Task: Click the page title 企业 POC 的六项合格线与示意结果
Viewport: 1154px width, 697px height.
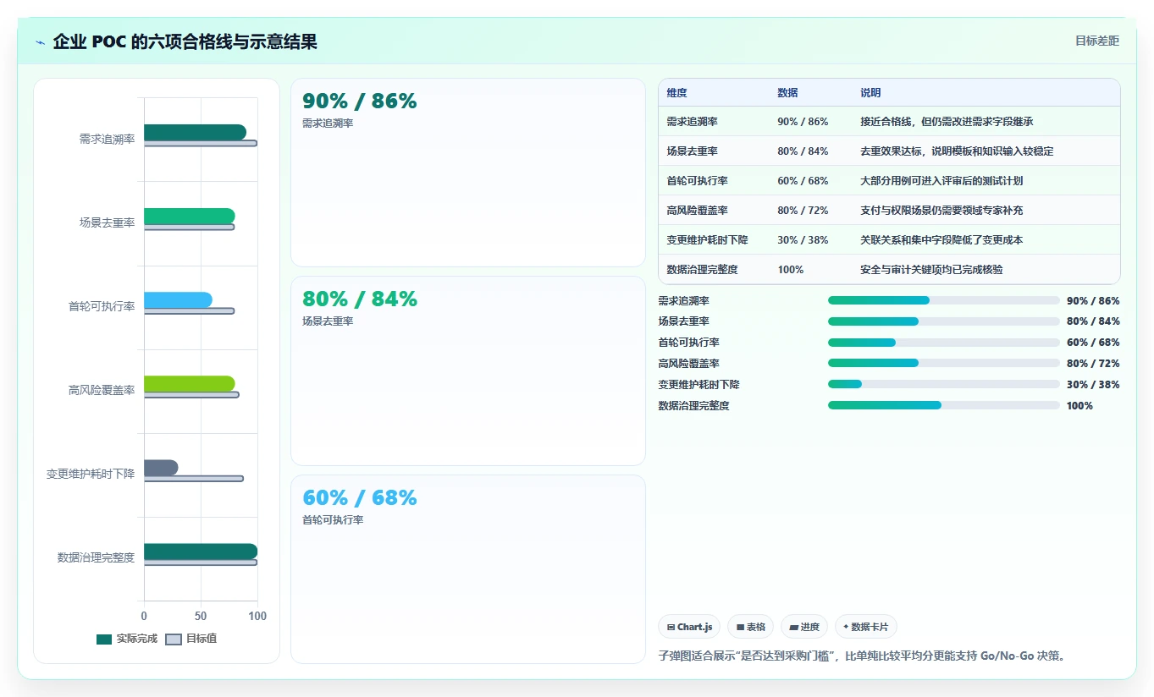Action: click(x=185, y=42)
